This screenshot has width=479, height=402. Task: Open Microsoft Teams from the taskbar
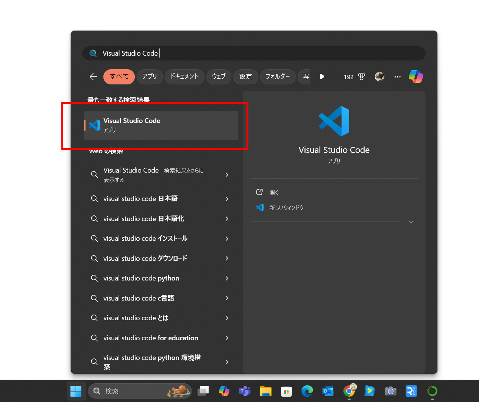coord(245,391)
